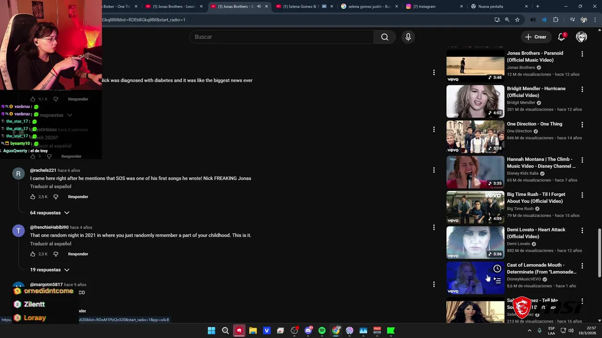Open the @frenchieHabibi90 channel link
602x338 pixels.
tap(49, 227)
